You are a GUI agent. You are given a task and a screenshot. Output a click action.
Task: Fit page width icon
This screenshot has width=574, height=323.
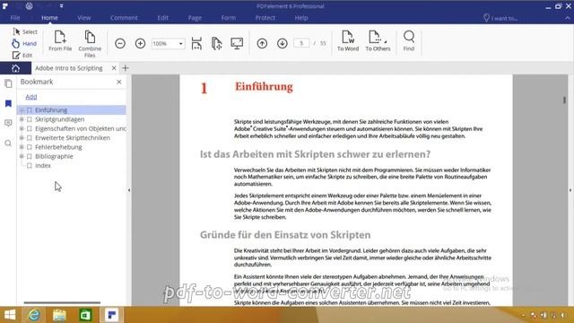[196, 43]
